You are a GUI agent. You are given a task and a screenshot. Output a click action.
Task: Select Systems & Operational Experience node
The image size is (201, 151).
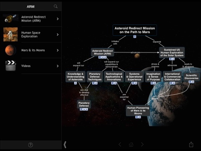click(x=134, y=77)
